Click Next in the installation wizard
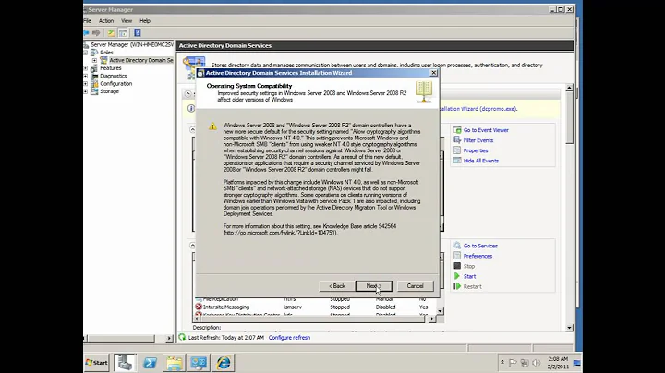The image size is (665, 373). point(374,286)
